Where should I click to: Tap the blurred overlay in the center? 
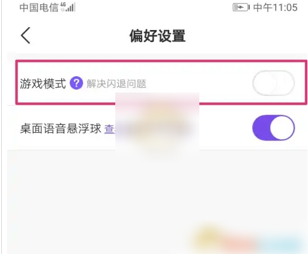point(157,124)
